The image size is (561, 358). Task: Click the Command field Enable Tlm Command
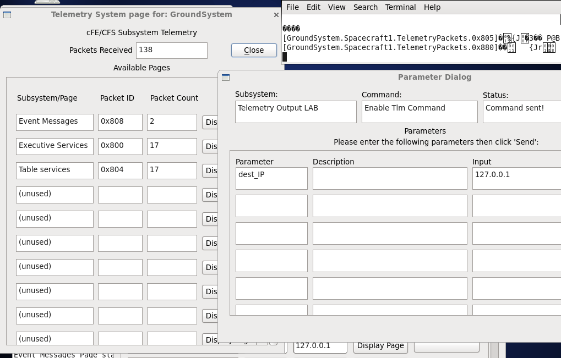point(420,112)
